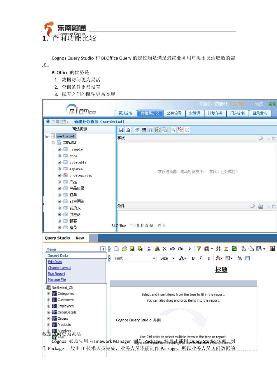Click the Manage File link
Image resolution: width=277 pixels, height=392 pixels.
tap(57, 279)
